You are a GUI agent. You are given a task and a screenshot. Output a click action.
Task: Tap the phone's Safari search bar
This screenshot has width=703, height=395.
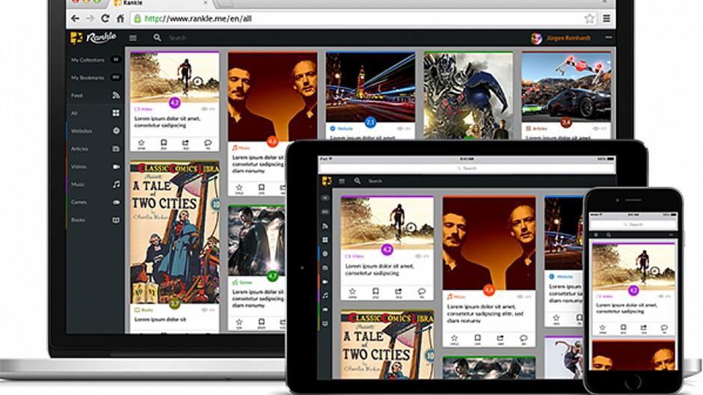coord(633,224)
